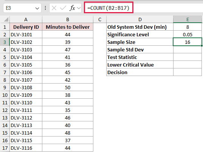Click the minutes value 47 for DLV-3103
The height and width of the screenshot is (152, 203).
[68, 50]
